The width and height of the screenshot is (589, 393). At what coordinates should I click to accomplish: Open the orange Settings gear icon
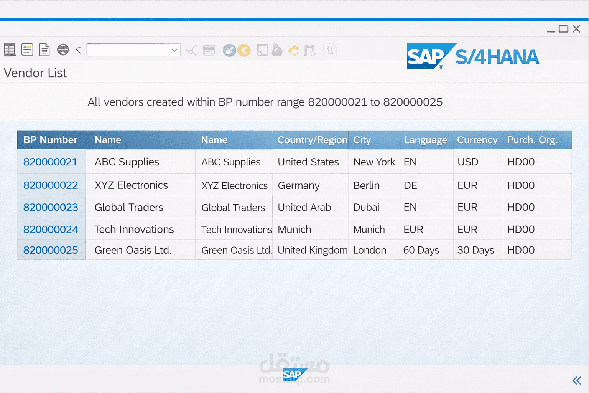[293, 50]
